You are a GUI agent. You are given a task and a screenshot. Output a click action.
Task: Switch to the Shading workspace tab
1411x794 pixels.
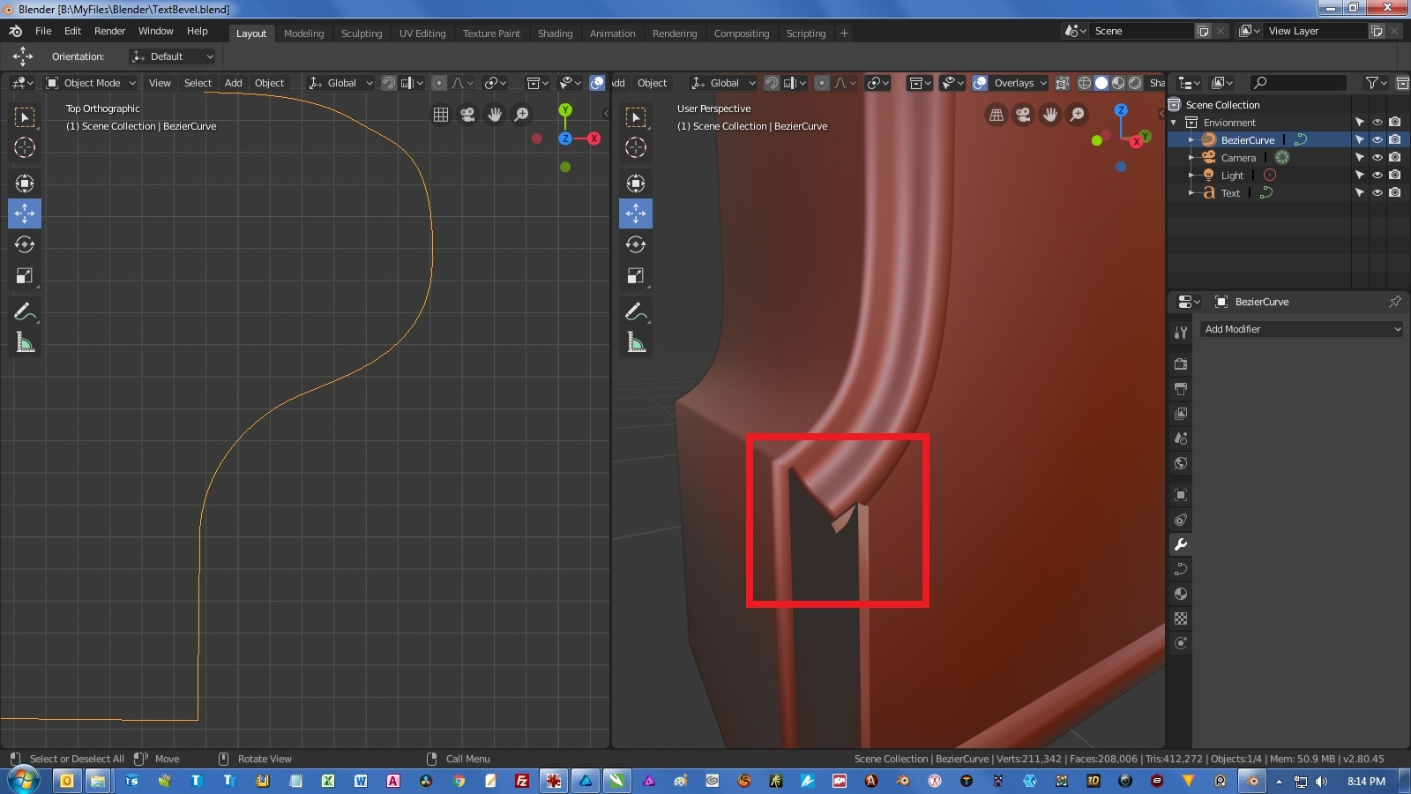click(x=555, y=34)
